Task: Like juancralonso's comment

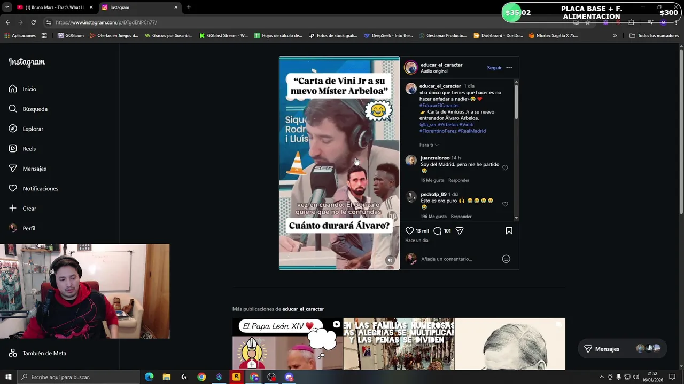Action: [505, 168]
